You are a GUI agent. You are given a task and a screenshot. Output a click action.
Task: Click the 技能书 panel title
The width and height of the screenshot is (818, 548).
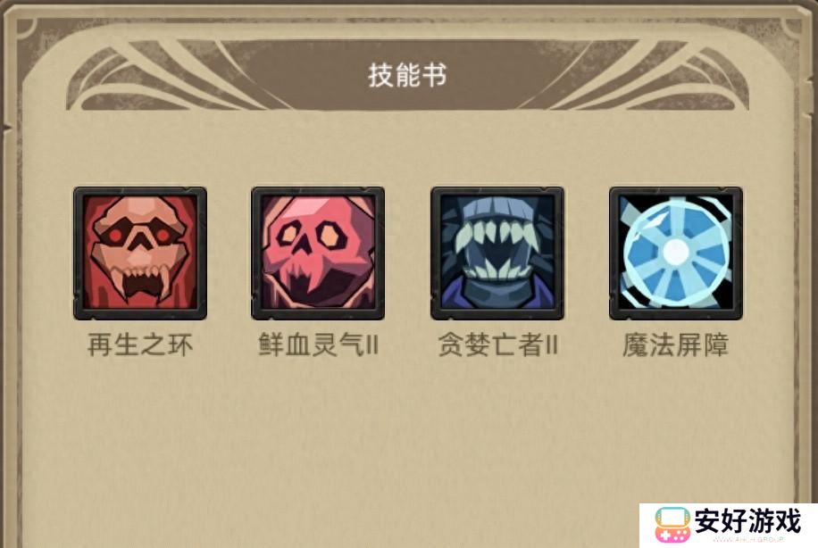coord(407,75)
